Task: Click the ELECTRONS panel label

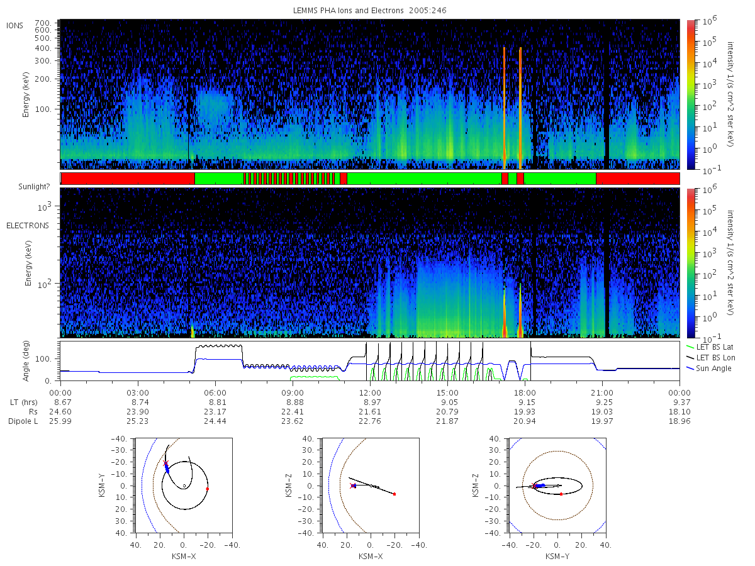Action: 27,225
